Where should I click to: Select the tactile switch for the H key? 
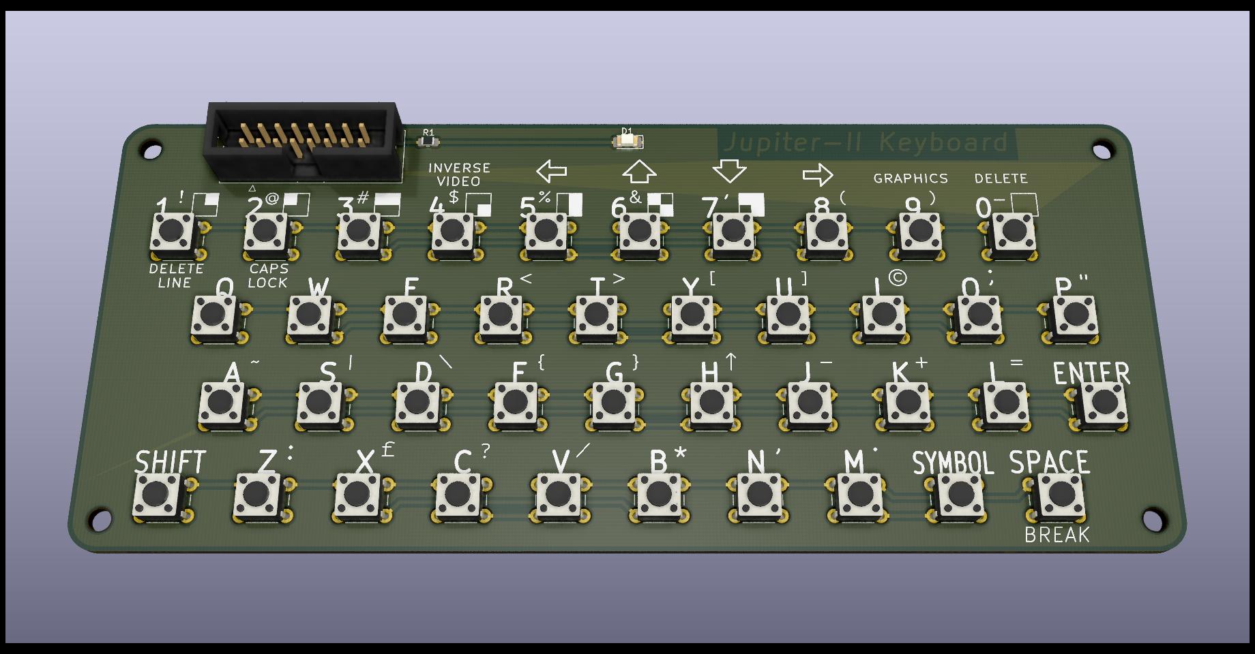[x=712, y=406]
